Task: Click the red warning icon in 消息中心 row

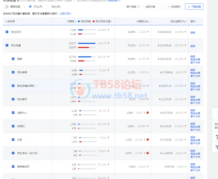Action: click(x=147, y=113)
